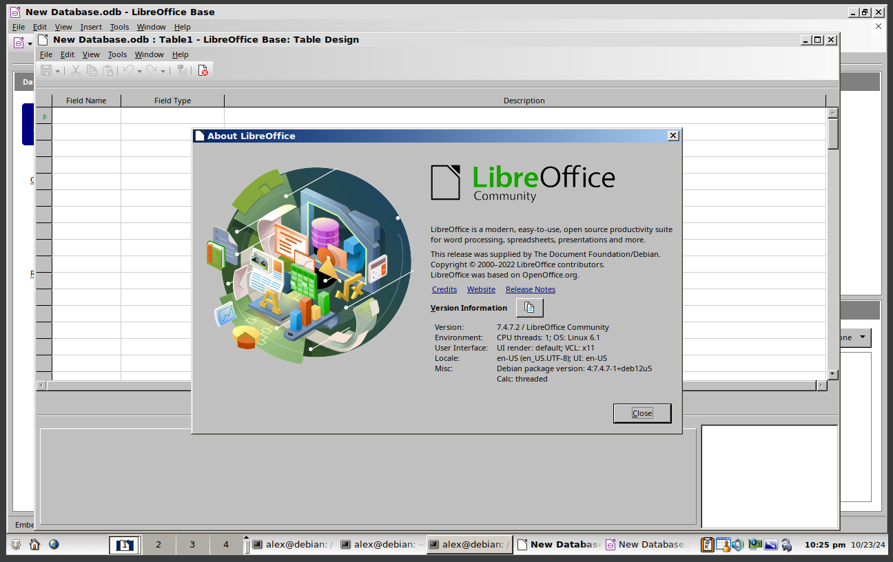893x562 pixels.
Task: Click the Paste clipboard icon in toolbar
Action: tap(107, 70)
